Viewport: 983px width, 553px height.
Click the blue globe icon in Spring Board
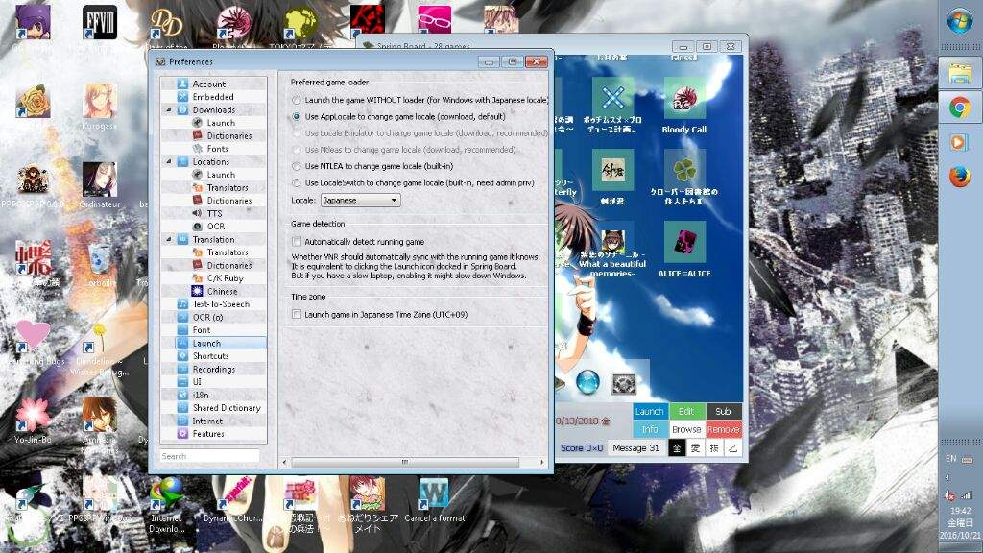587,382
